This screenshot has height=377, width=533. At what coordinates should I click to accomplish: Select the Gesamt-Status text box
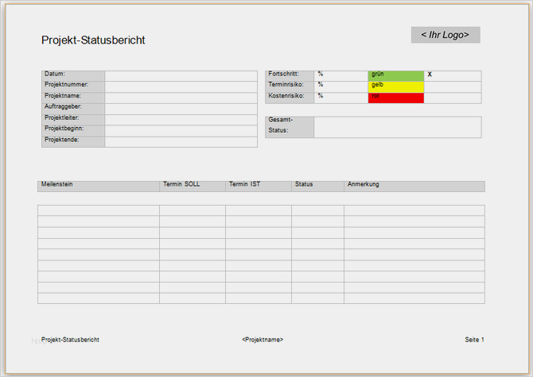tap(398, 127)
